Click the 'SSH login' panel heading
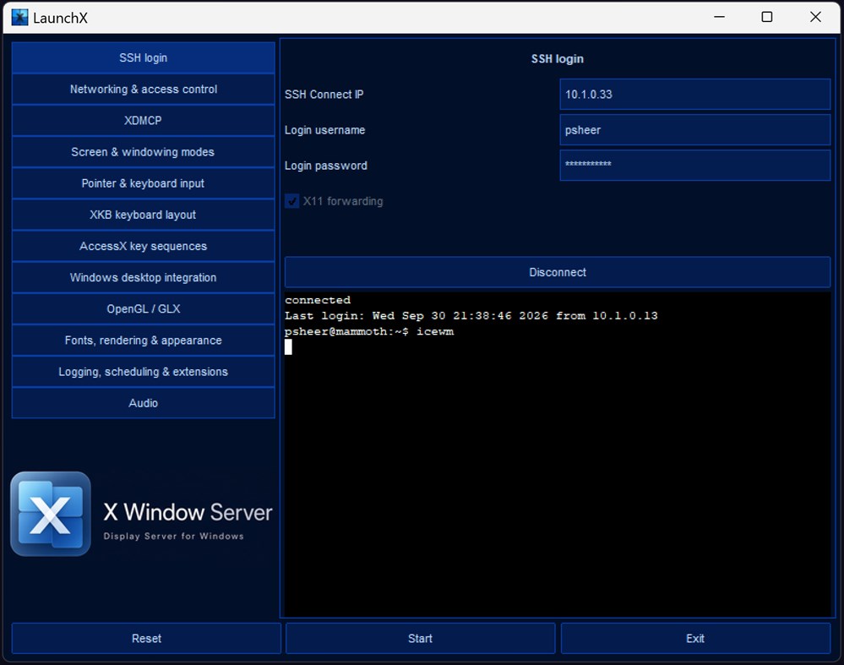This screenshot has width=844, height=665. coord(557,58)
